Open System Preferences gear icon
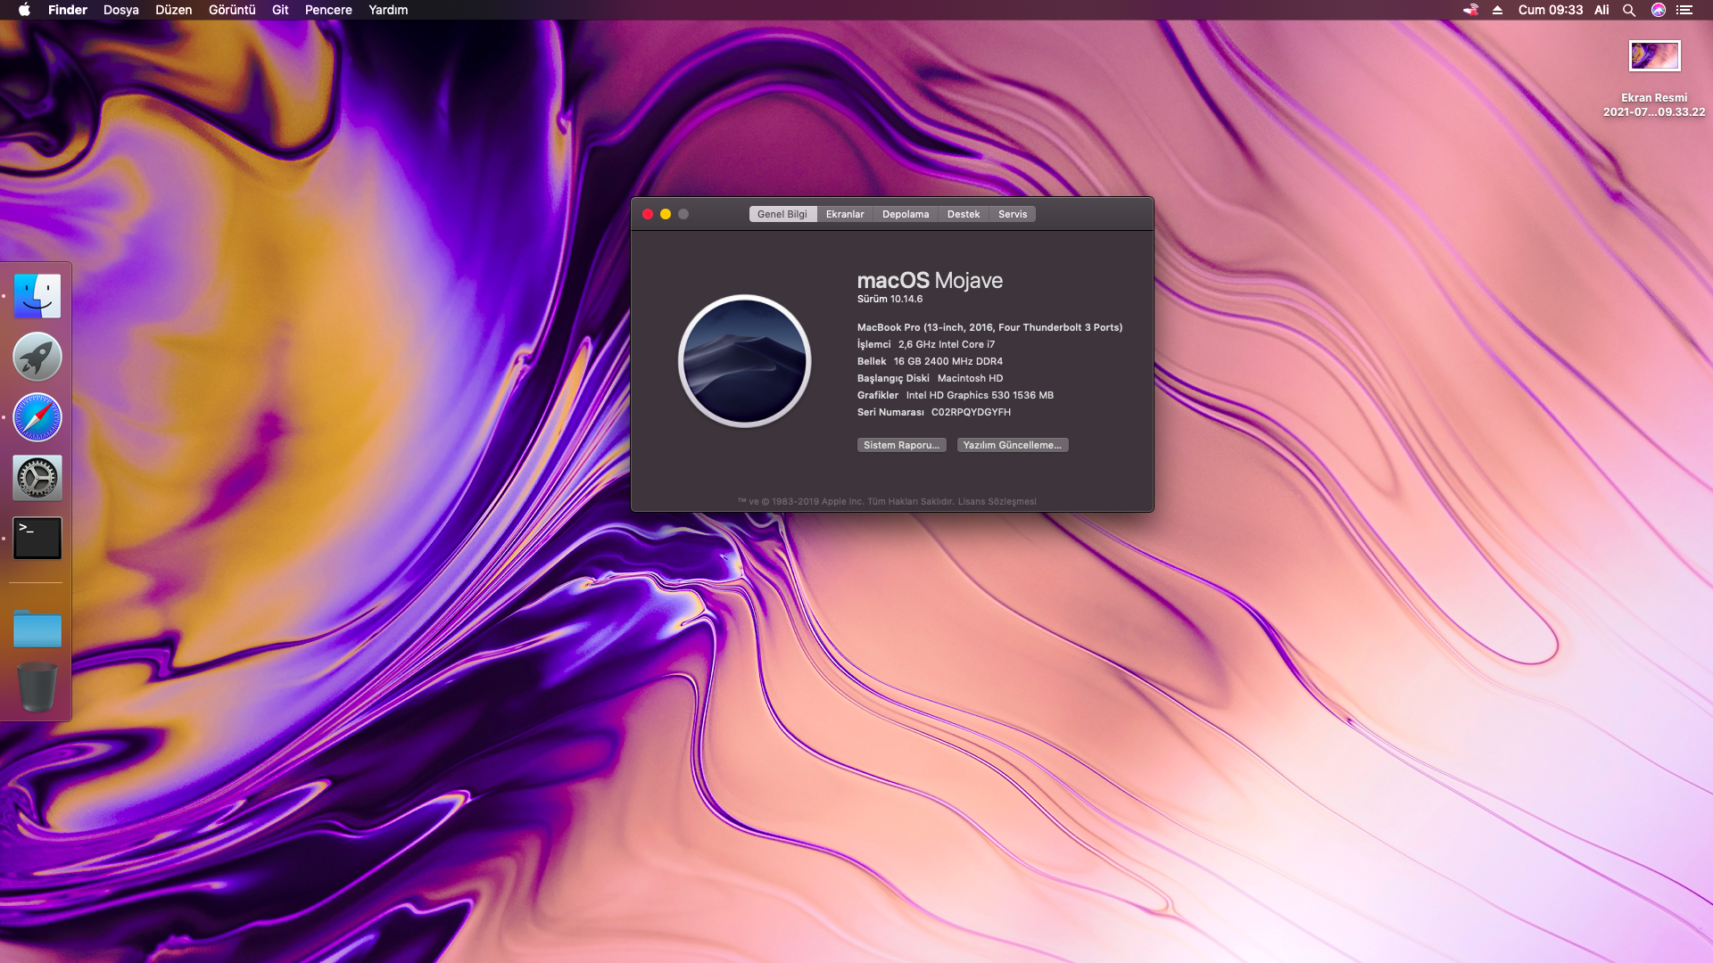The width and height of the screenshot is (1713, 963). tap(37, 478)
